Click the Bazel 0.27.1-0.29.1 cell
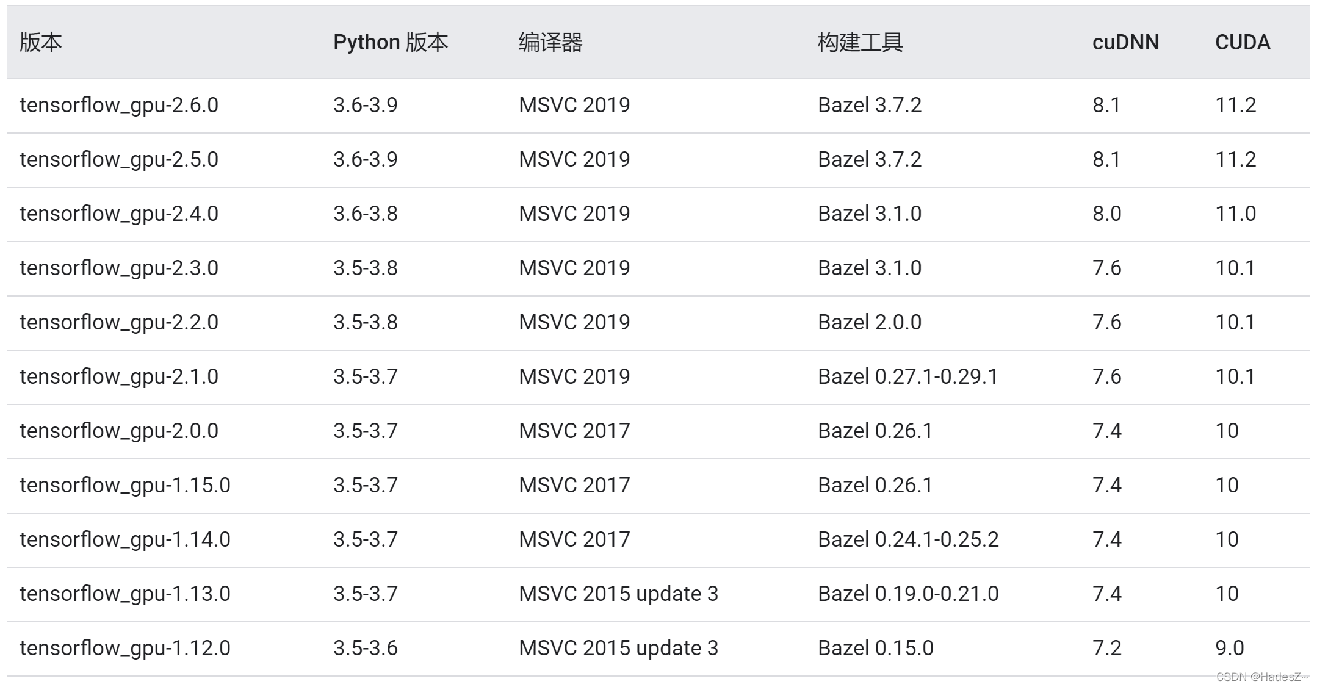This screenshot has height=687, width=1317. point(908,376)
